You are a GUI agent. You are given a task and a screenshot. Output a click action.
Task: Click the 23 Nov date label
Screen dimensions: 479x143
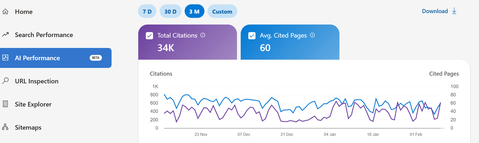201,134
